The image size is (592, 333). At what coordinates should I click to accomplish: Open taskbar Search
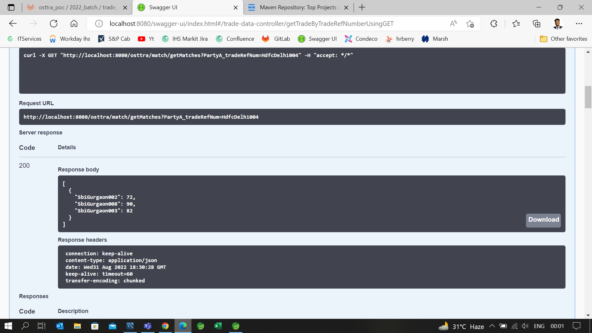25,326
